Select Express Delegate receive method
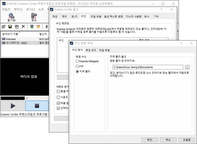This screenshot has height=144, width=197. (77, 61)
